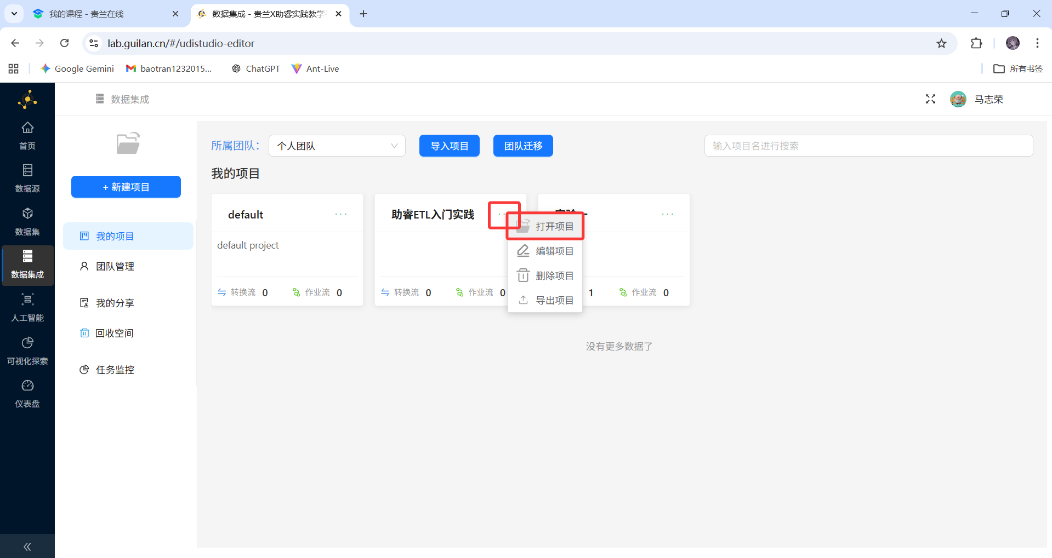Screen dimensions: 1052x558
Task: Click the 助睿ETL入门实践 project title
Action: point(433,215)
